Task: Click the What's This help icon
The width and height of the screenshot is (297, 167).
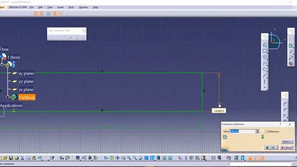Action: (x=52, y=158)
